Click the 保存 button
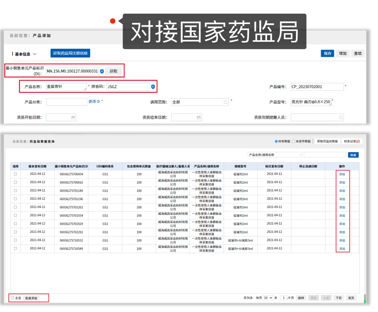 pos(327,54)
